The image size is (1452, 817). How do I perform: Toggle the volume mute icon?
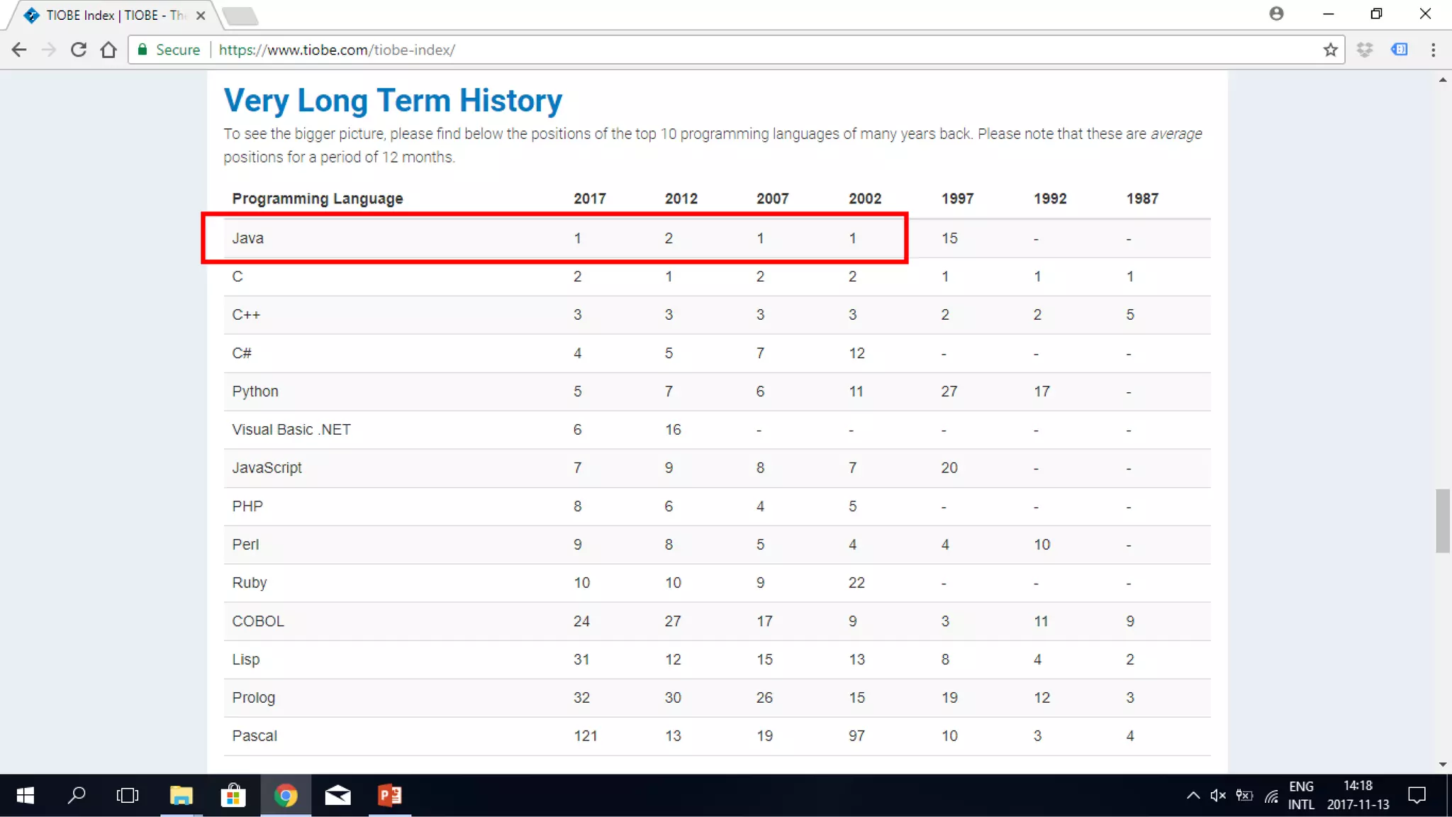click(1218, 796)
